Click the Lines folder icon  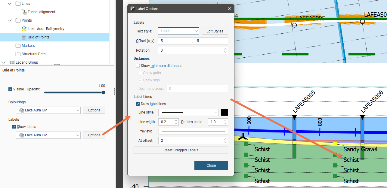18,4
